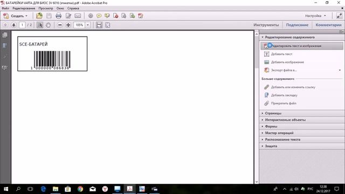This screenshot has width=345, height=194.
Task: Open the Настройка dropdown
Action: click(x=315, y=16)
